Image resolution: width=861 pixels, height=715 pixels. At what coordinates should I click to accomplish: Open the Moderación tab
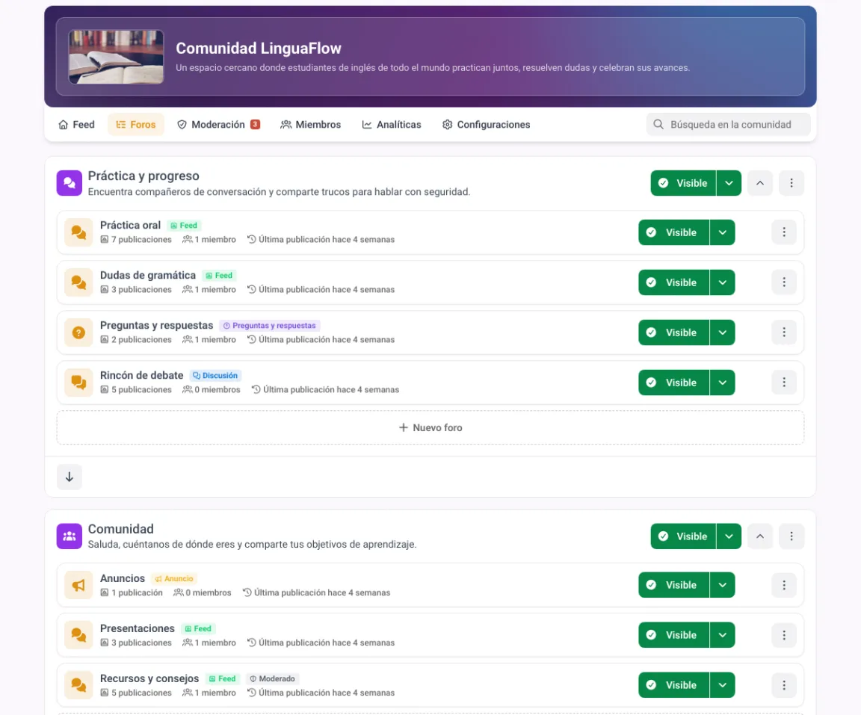point(218,125)
